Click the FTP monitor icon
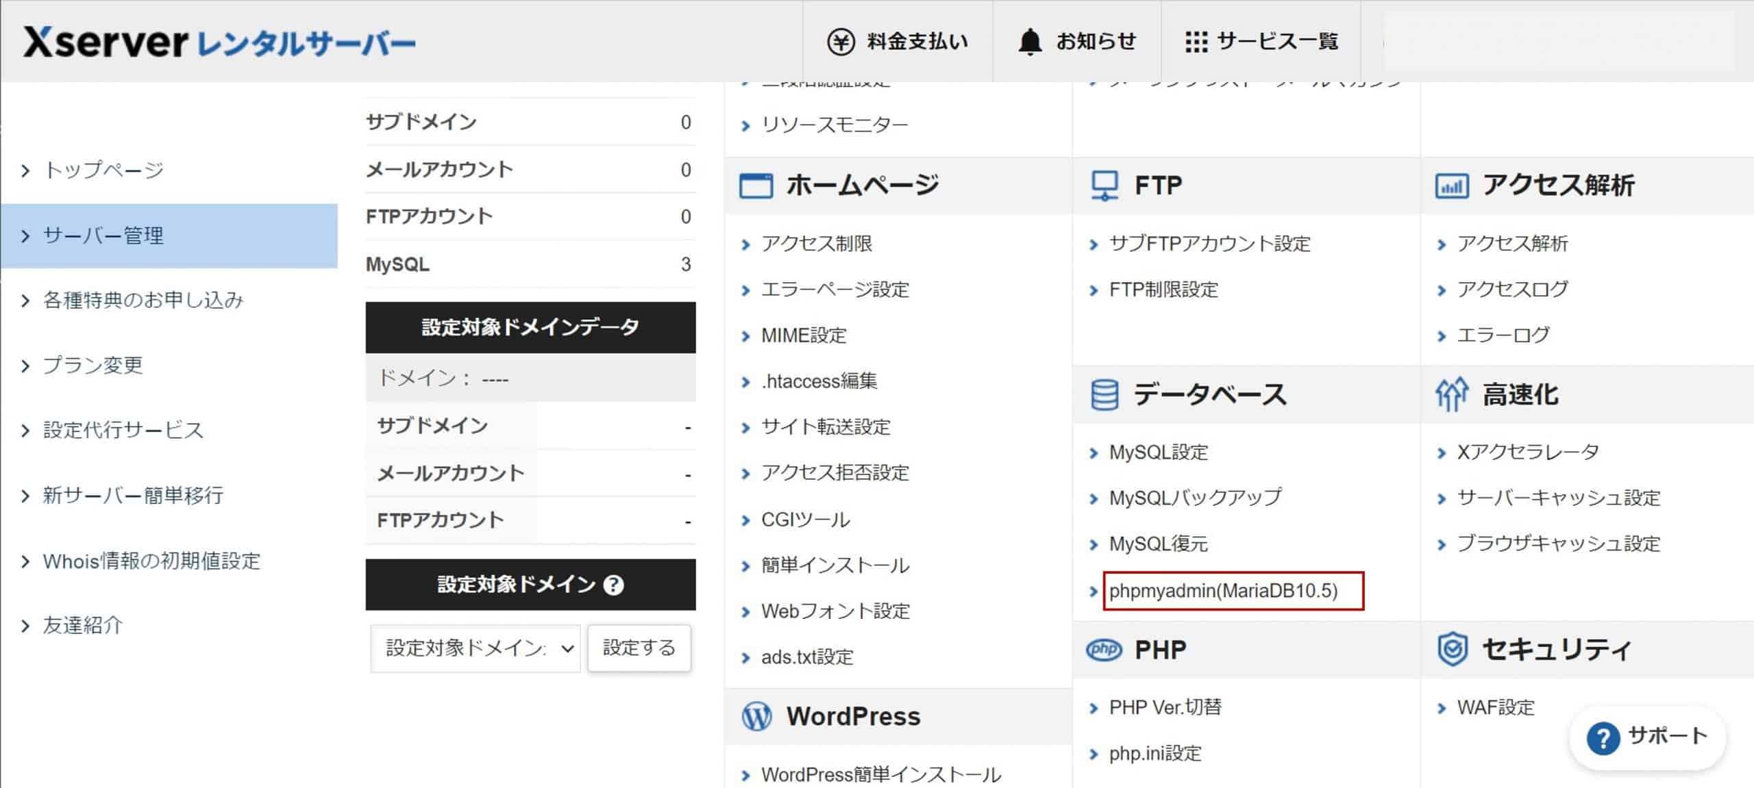This screenshot has height=788, width=1754. click(1104, 186)
